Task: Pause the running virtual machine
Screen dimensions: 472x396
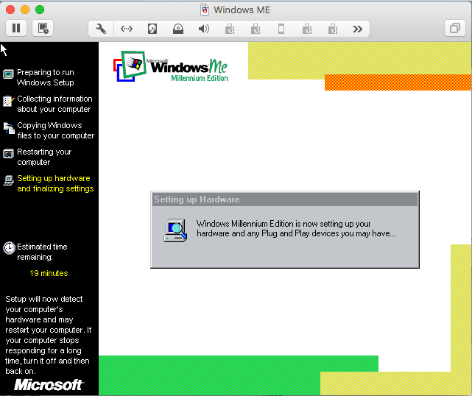Action: (16, 29)
